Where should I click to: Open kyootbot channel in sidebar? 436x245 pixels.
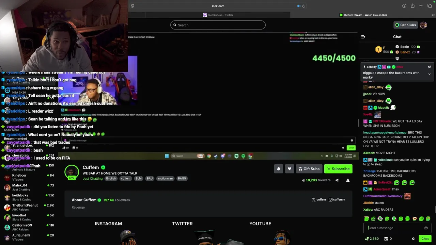click(29, 217)
